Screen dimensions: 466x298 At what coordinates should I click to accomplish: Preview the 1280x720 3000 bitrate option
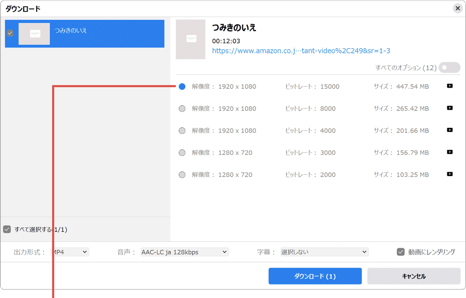coord(449,152)
